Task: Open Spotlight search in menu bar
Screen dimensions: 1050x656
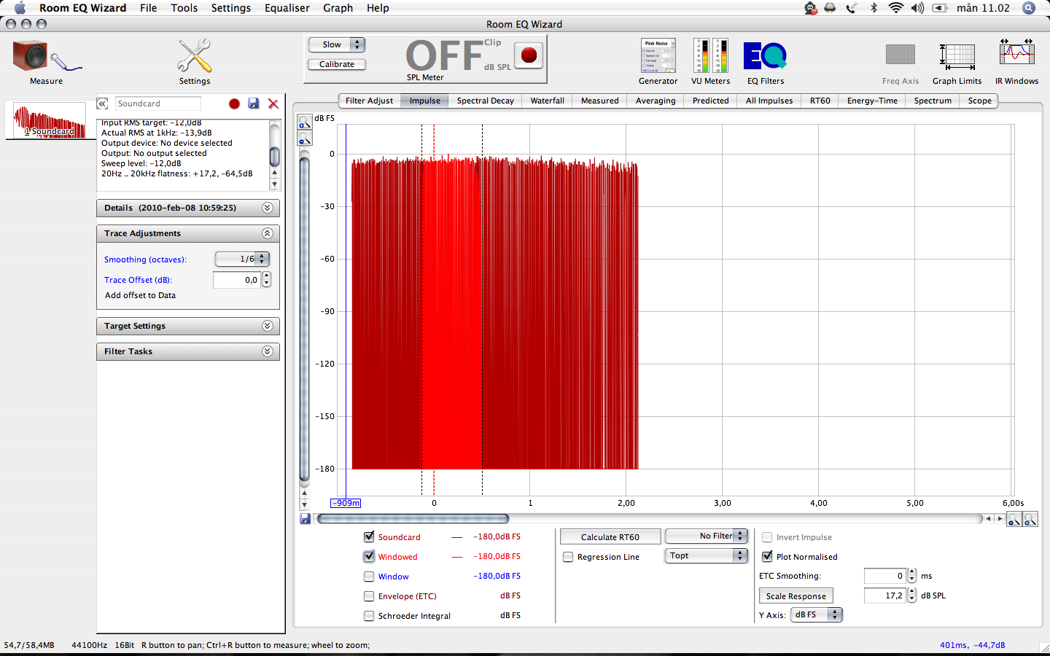Action: point(1028,8)
